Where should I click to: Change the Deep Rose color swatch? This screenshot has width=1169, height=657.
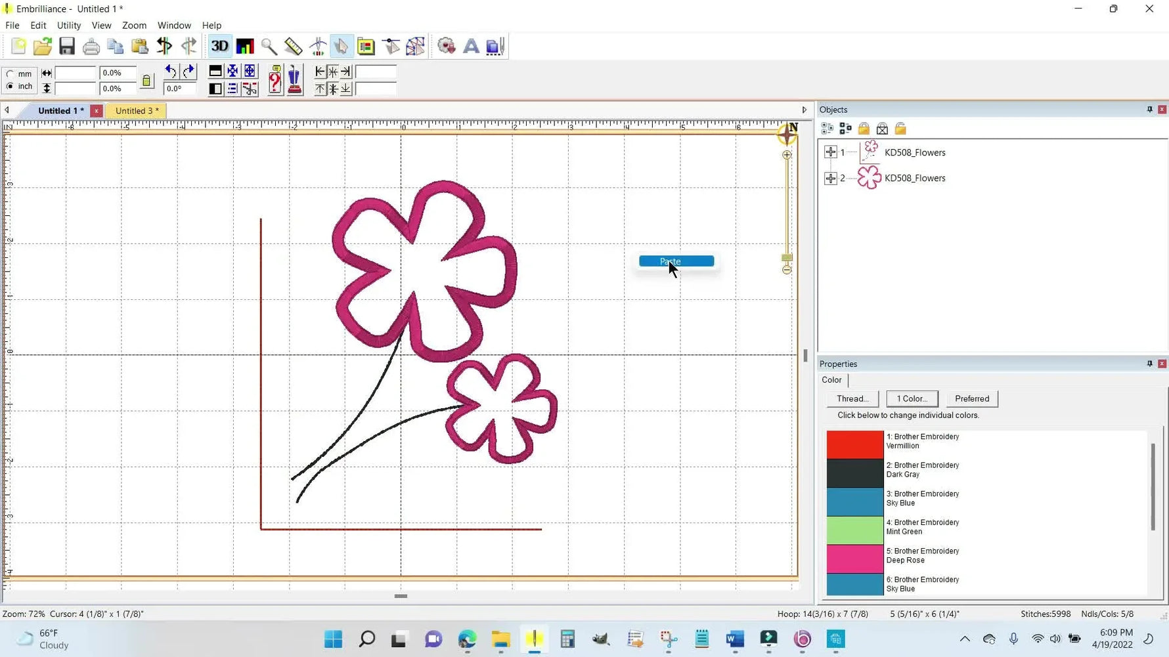pyautogui.click(x=855, y=559)
